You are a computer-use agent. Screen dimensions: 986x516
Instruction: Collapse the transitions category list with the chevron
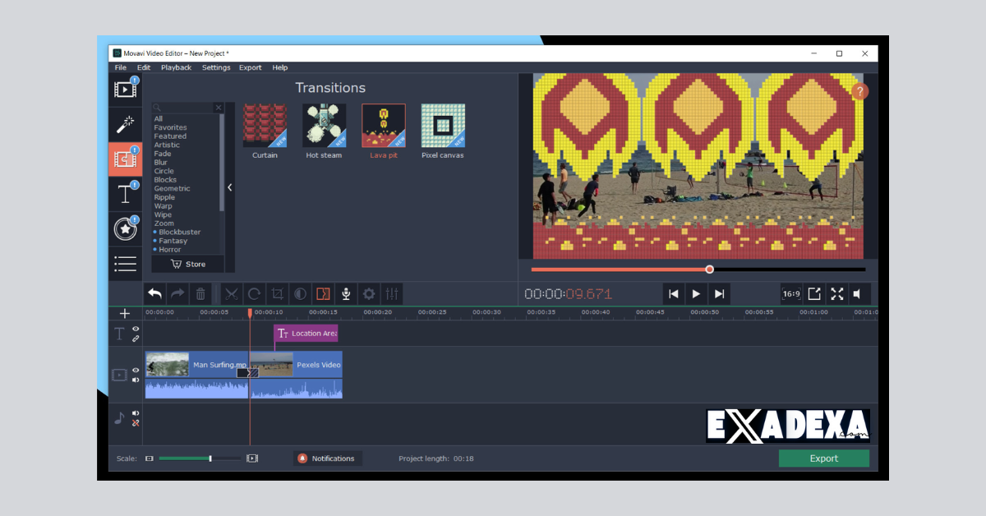point(229,187)
